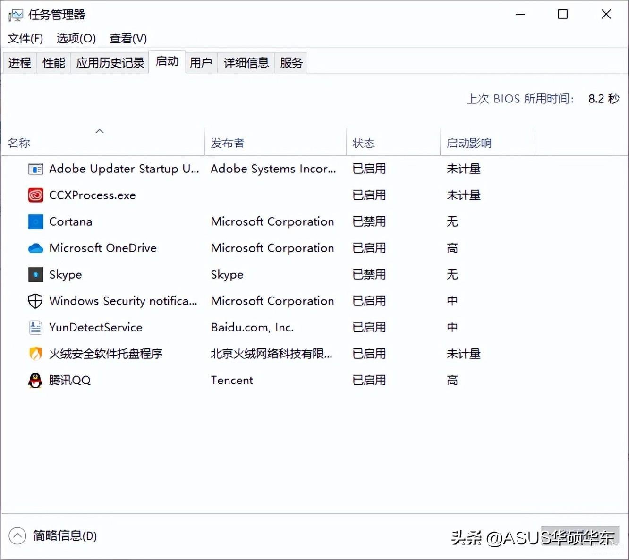This screenshot has height=560, width=629.
Task: Switch to the 用户 tab
Action: click(201, 63)
